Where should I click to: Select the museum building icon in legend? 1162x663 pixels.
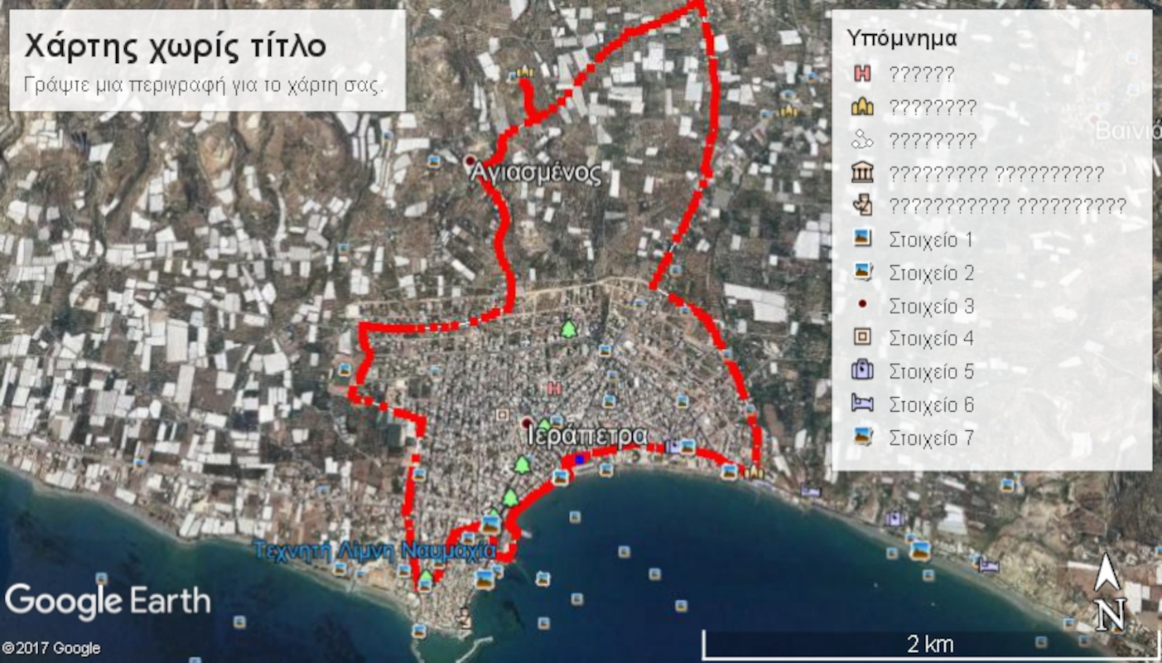pos(862,173)
